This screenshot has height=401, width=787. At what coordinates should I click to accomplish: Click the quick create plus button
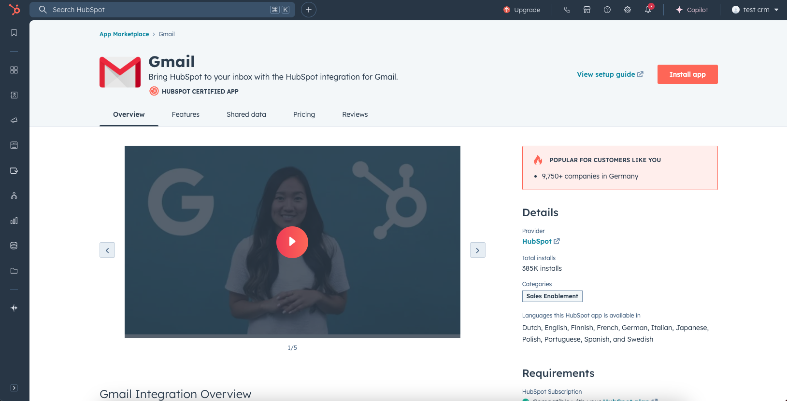click(309, 10)
